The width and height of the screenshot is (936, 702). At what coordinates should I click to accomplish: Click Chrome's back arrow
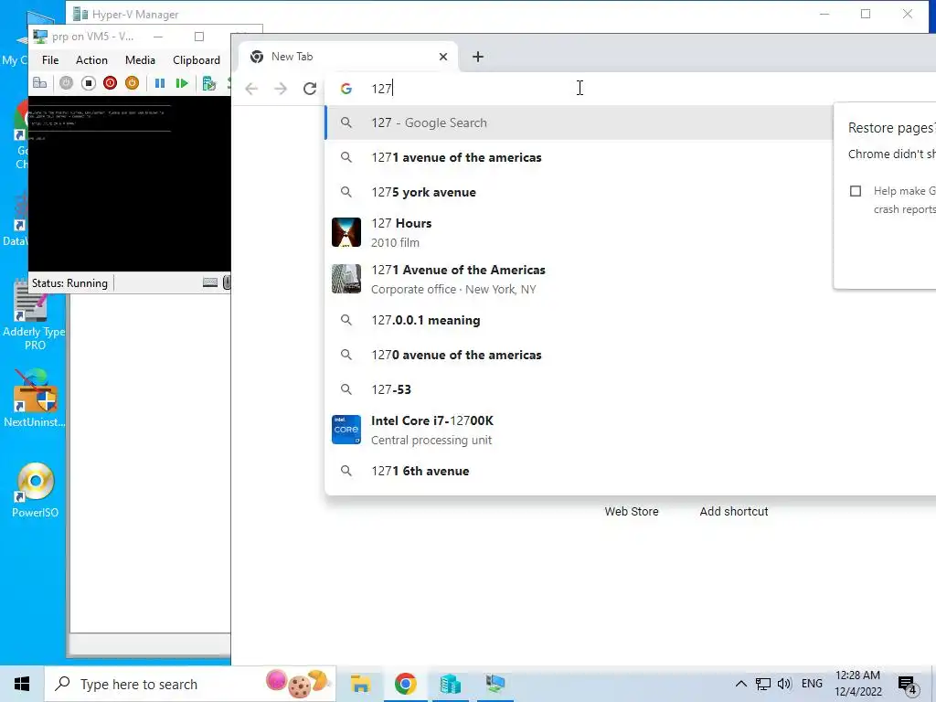click(251, 89)
